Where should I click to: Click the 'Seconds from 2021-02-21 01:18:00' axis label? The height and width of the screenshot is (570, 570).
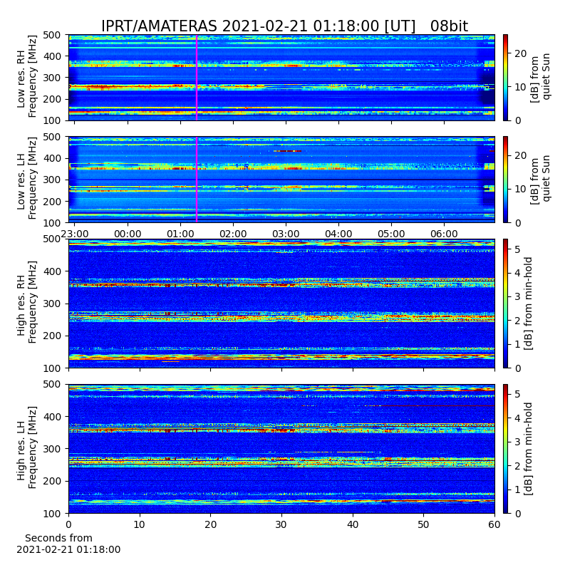pos(68,544)
